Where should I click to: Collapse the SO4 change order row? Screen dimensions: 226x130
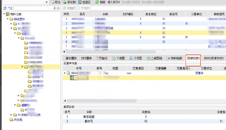[x=65, y=73]
